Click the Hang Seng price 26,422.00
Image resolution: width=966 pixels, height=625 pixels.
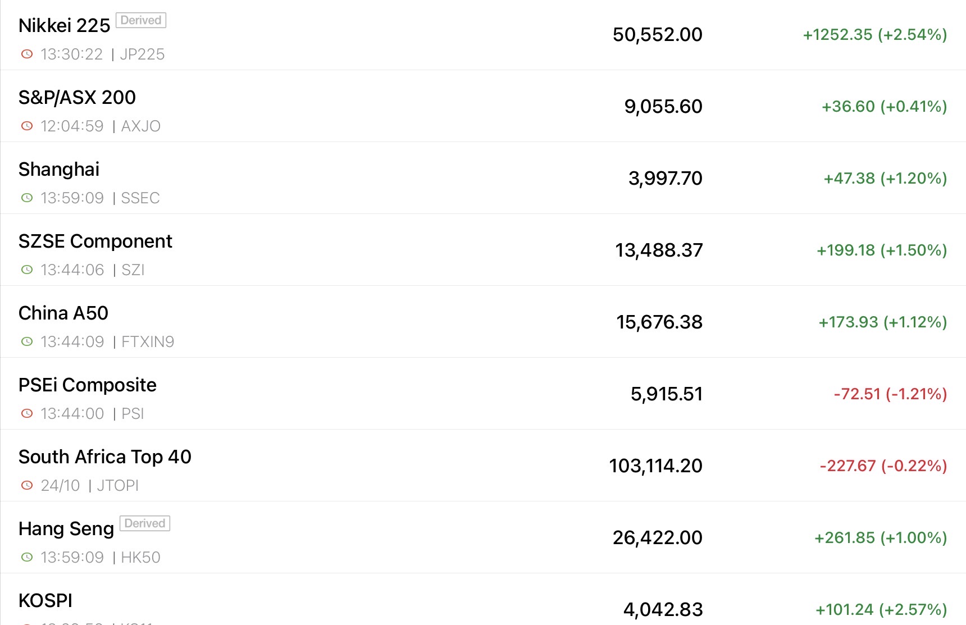click(657, 538)
